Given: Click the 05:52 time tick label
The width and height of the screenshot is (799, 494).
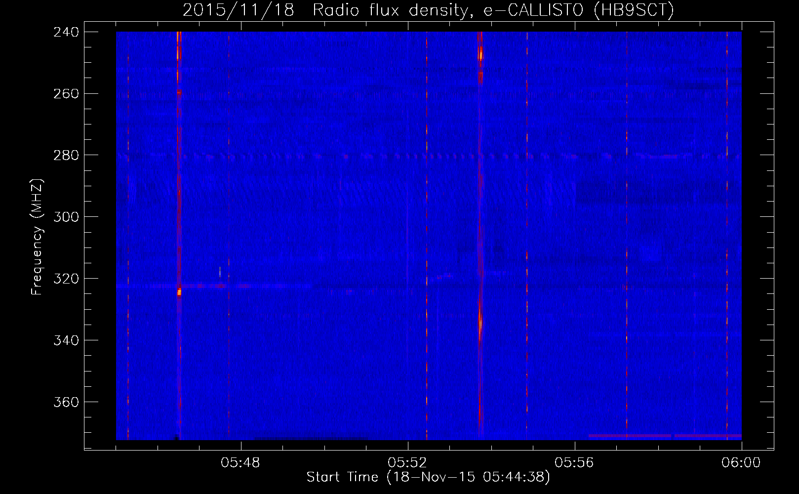Looking at the screenshot, I should (407, 463).
